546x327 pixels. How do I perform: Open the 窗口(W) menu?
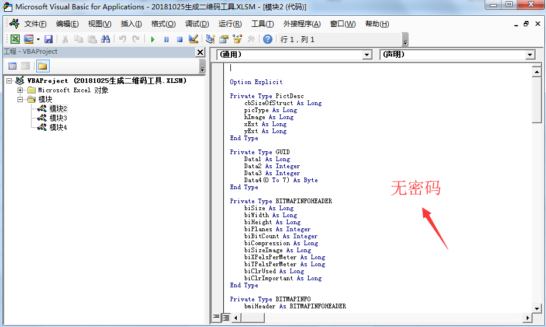(x=343, y=24)
